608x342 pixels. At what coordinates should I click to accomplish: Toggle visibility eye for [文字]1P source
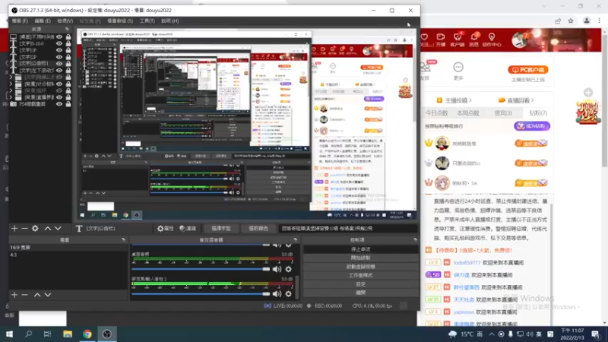coord(59,50)
